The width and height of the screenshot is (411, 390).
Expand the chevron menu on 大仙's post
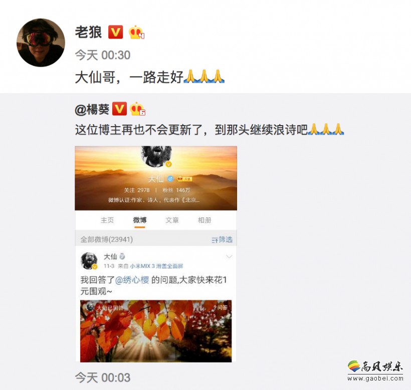[x=229, y=256]
